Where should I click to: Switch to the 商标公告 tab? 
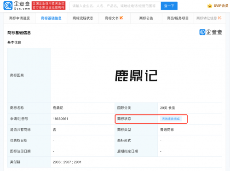click(146, 18)
